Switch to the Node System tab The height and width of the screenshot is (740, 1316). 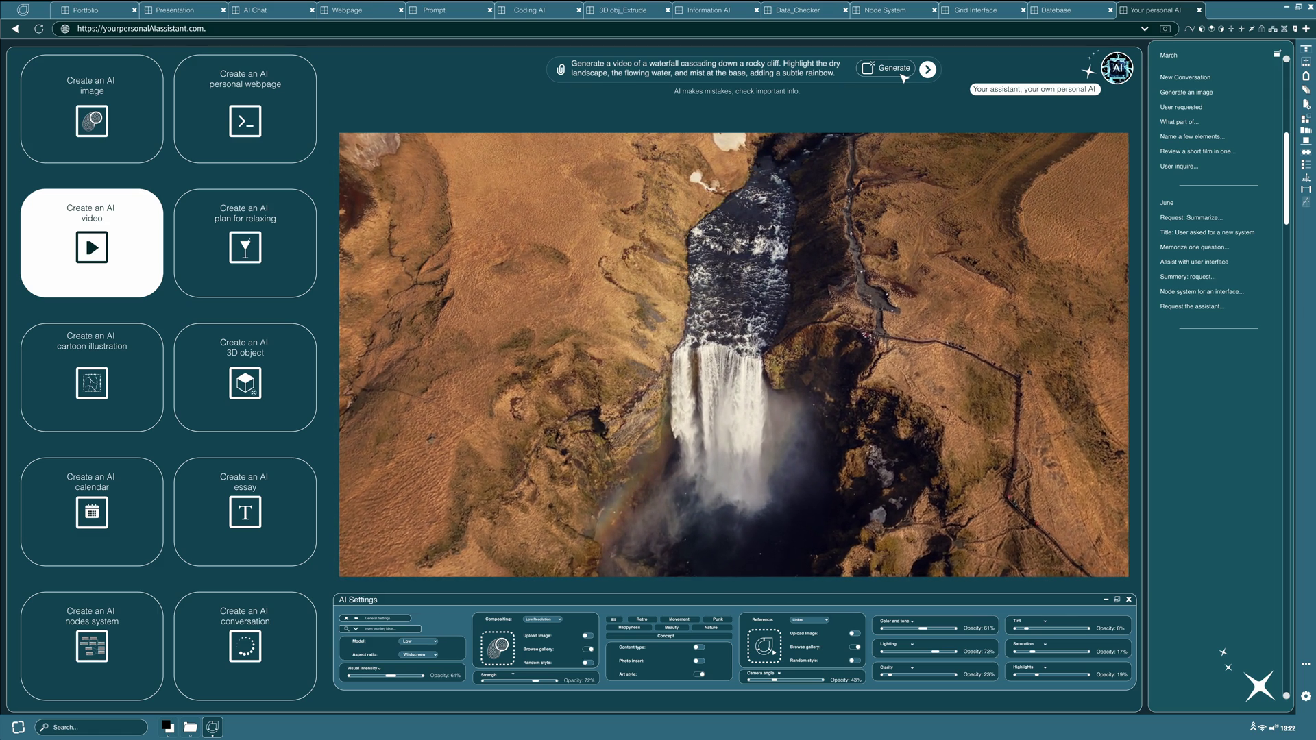[x=884, y=10]
